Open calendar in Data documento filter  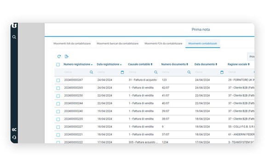point(222,72)
